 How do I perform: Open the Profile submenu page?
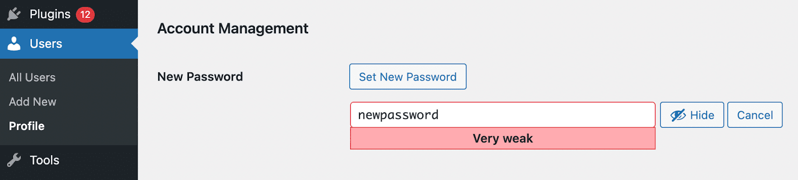(x=26, y=126)
